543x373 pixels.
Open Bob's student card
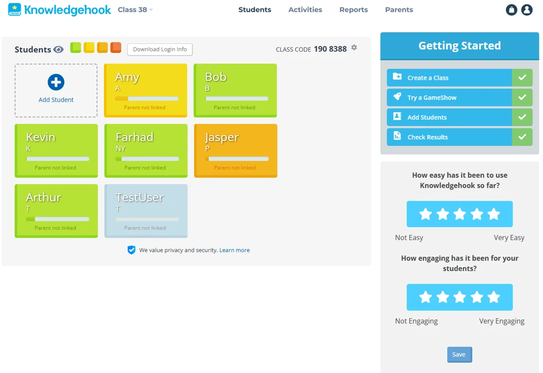point(235,90)
